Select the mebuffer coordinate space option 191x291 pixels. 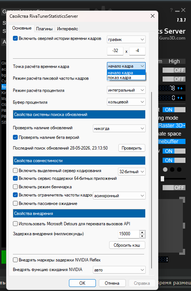tap(172, 141)
